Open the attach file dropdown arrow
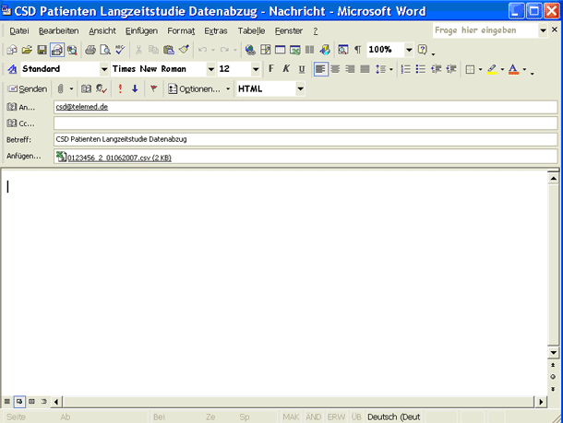The height and width of the screenshot is (423, 563). [71, 88]
